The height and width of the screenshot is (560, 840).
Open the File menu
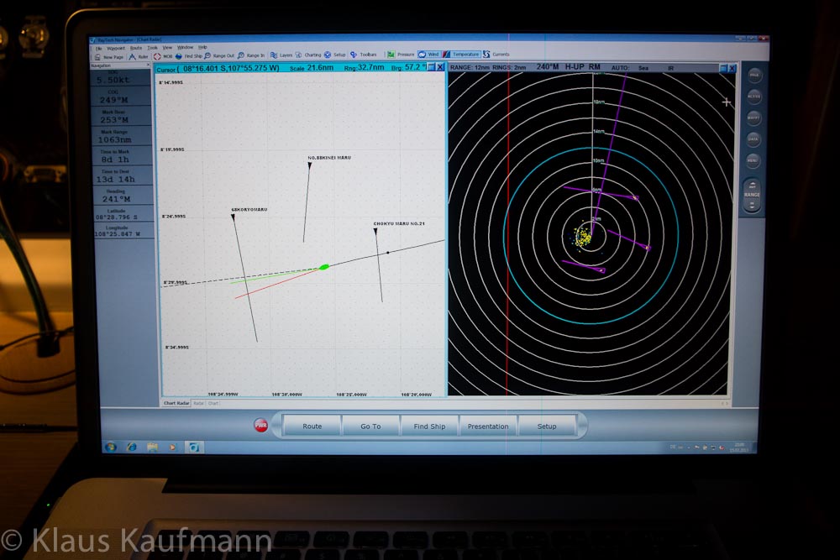pyautogui.click(x=99, y=48)
